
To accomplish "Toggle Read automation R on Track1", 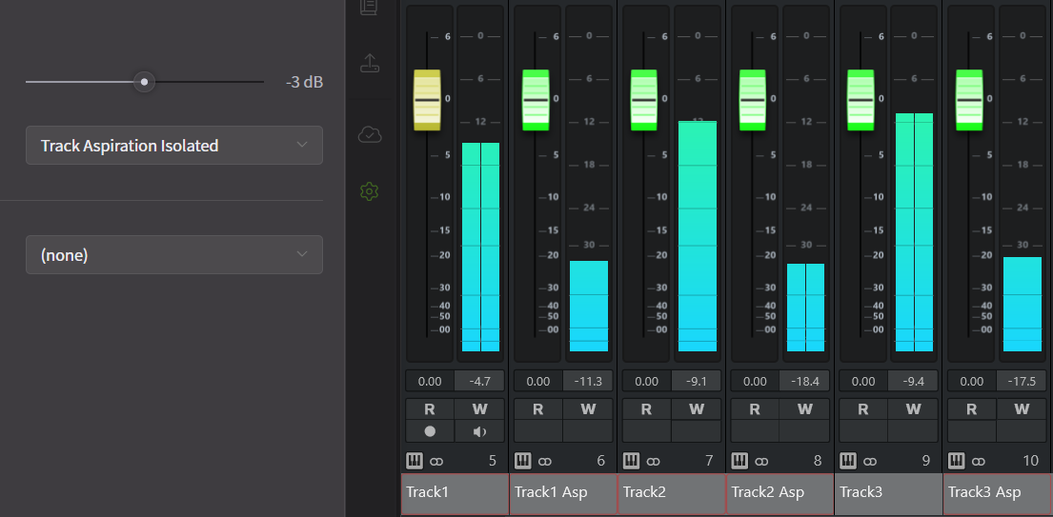I will pyautogui.click(x=430, y=409).
